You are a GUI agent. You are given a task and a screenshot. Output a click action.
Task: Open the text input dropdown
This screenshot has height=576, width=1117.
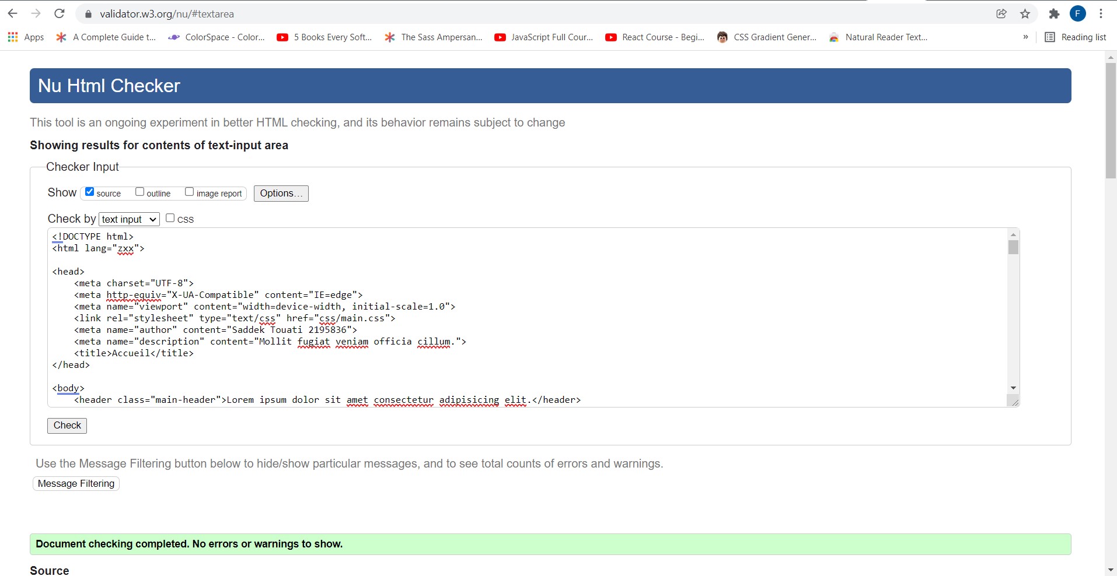pyautogui.click(x=129, y=219)
